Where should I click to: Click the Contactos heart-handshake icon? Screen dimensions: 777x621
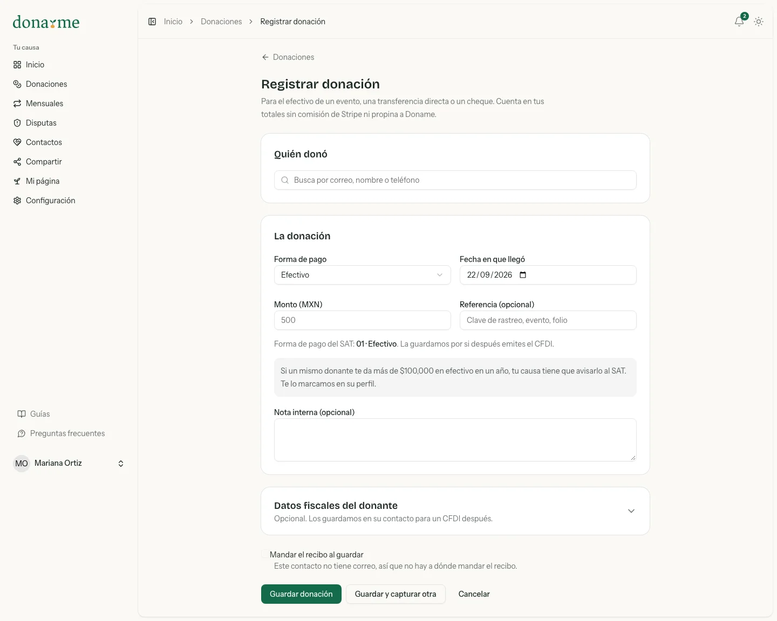click(17, 142)
